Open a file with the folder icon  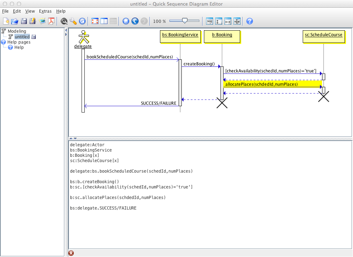point(15,21)
